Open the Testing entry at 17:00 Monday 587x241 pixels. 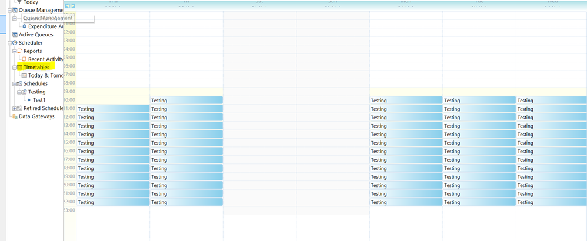point(406,160)
